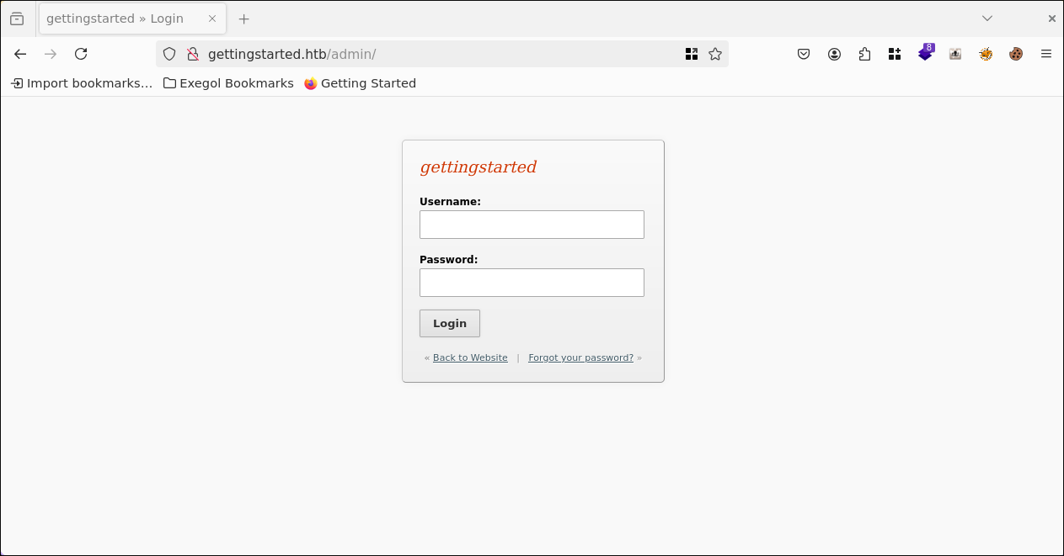
Task: Click the Back to Website link
Action: pos(469,357)
